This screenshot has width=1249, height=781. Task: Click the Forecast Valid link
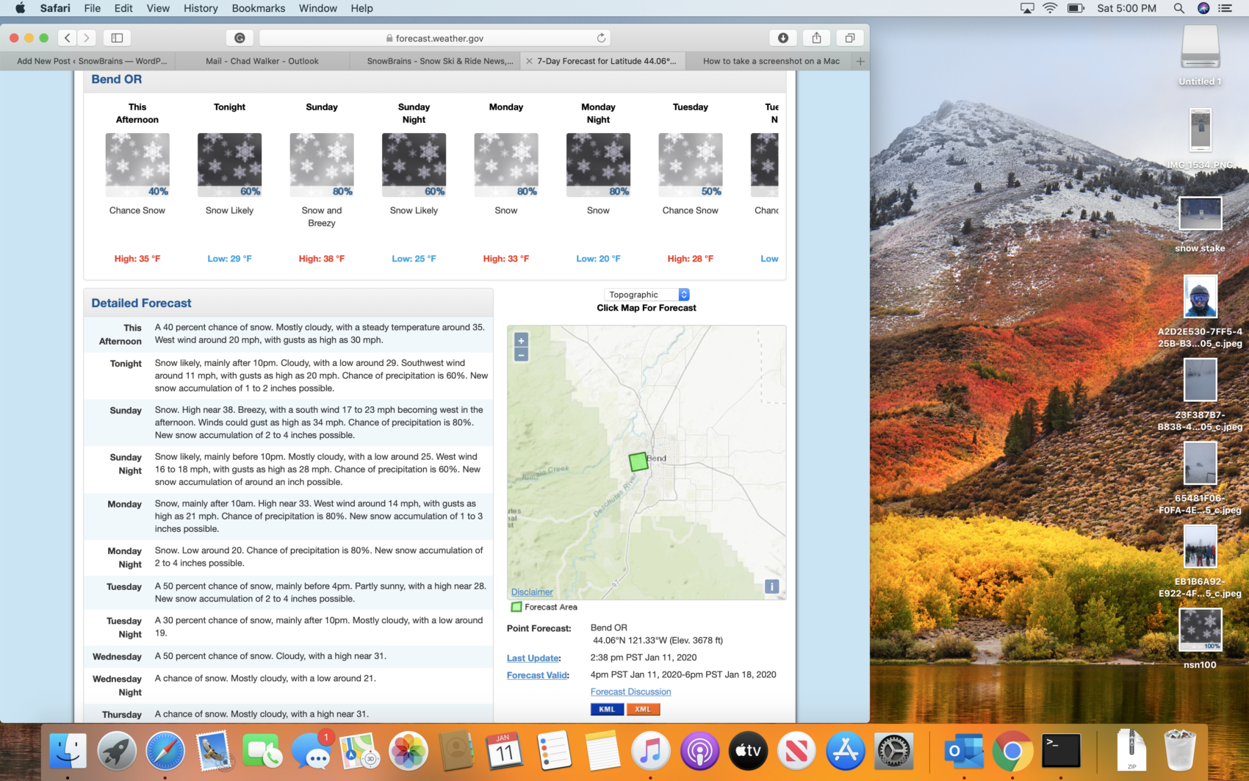click(537, 675)
